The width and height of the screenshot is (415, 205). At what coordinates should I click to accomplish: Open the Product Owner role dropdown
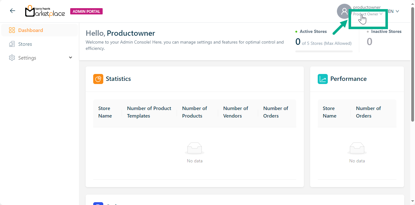point(367,14)
